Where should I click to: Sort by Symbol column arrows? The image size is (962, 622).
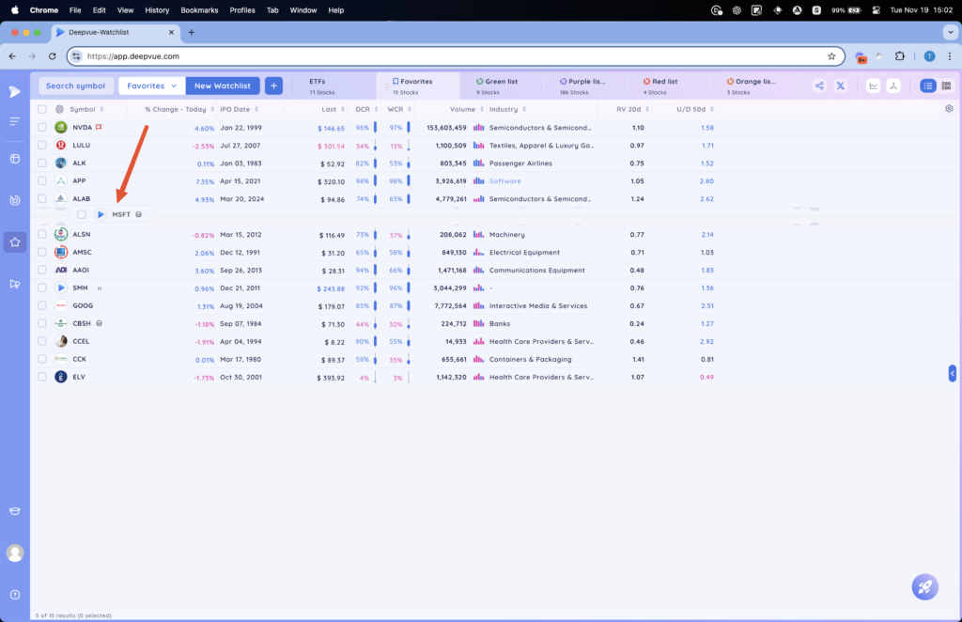[101, 109]
